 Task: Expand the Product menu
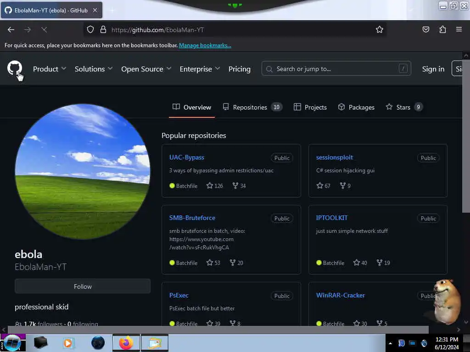click(50, 69)
